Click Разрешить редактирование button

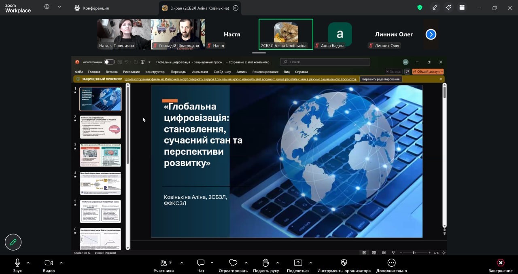[380, 79]
